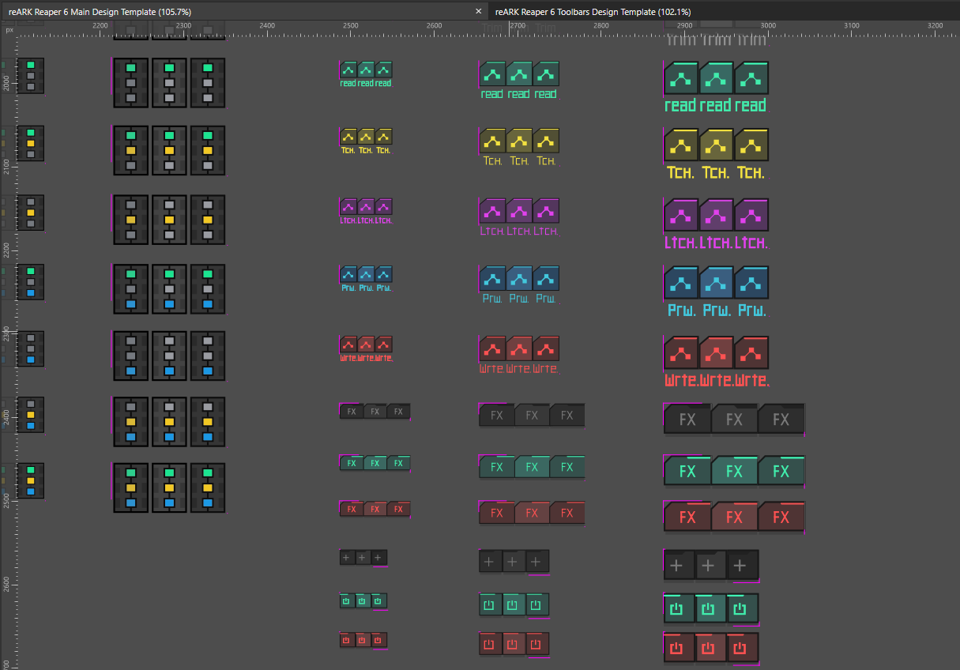
Task: Select first large block with green, gray, blue squares
Action: 131,288
